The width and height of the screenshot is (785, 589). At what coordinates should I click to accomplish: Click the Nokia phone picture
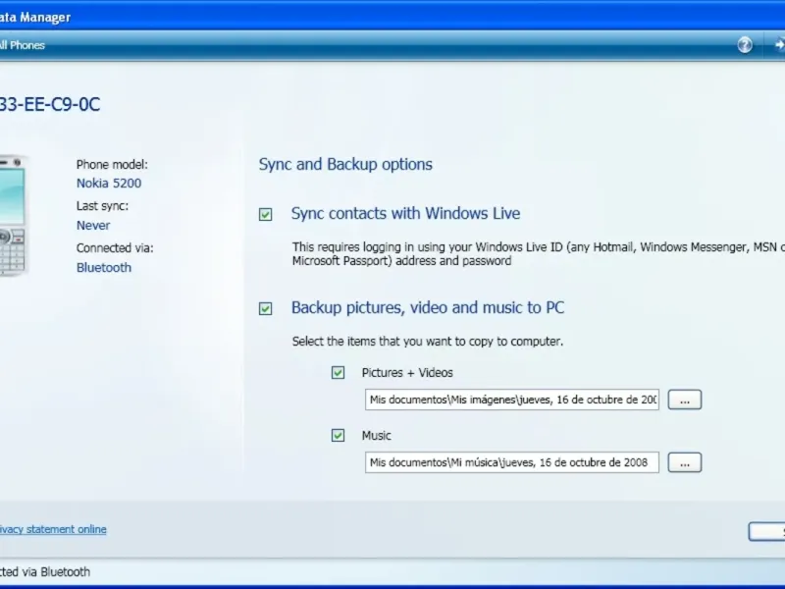[x=13, y=215]
